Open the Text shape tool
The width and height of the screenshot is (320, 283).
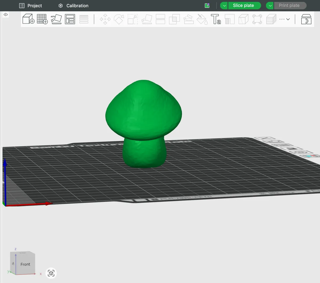point(216,19)
